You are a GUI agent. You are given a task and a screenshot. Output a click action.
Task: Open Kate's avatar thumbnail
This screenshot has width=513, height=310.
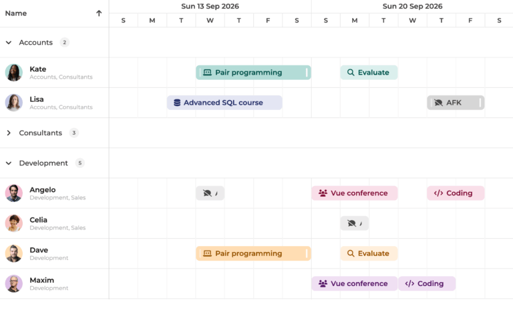point(14,73)
